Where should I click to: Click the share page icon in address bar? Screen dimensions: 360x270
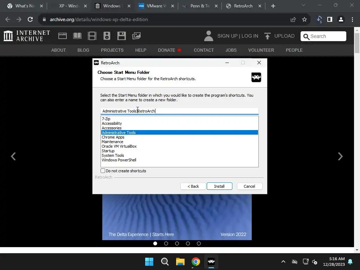tap(293, 20)
